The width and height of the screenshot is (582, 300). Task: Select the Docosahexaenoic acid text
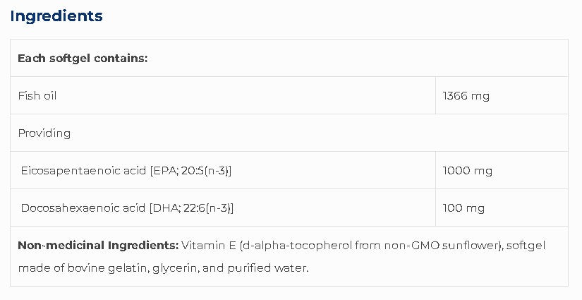click(x=83, y=208)
